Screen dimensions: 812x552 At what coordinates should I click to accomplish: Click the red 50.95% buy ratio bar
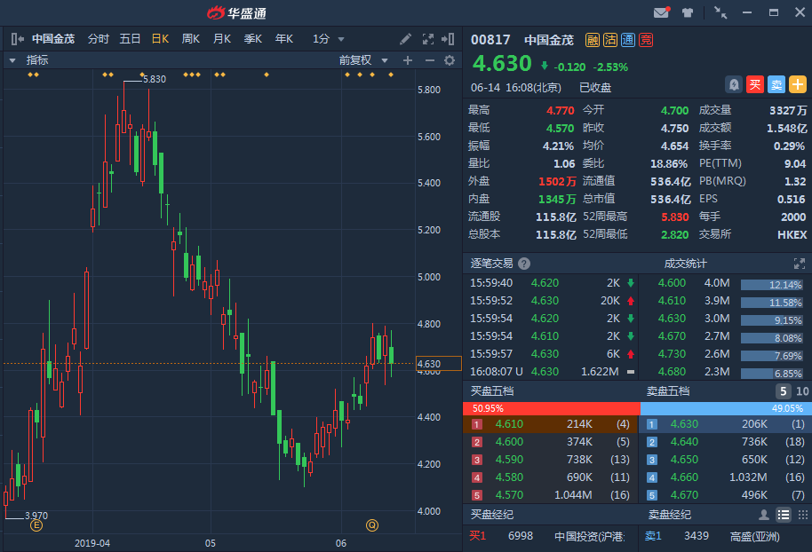click(x=552, y=408)
